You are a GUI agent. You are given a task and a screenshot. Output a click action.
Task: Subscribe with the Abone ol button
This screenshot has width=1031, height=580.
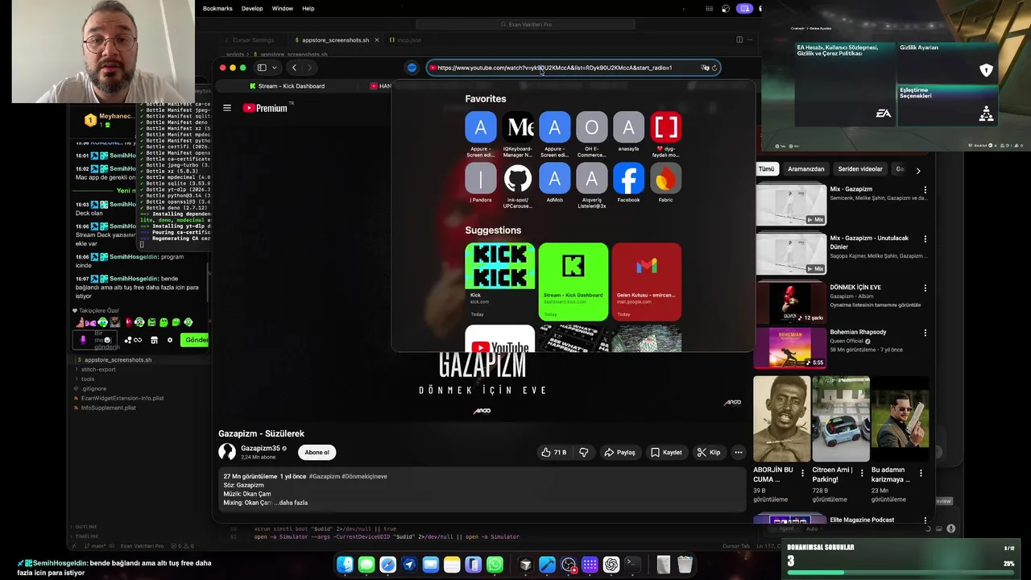click(x=317, y=452)
